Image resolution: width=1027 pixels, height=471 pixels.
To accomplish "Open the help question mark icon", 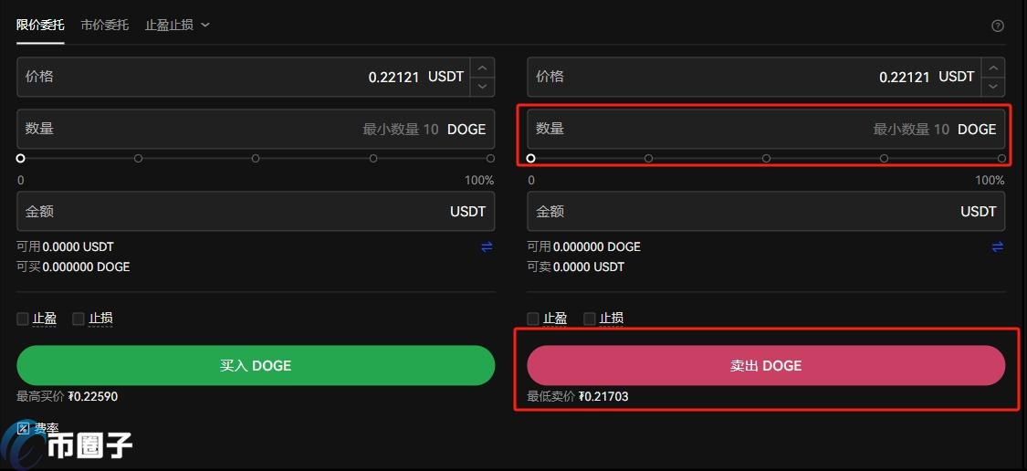I will coord(998,26).
